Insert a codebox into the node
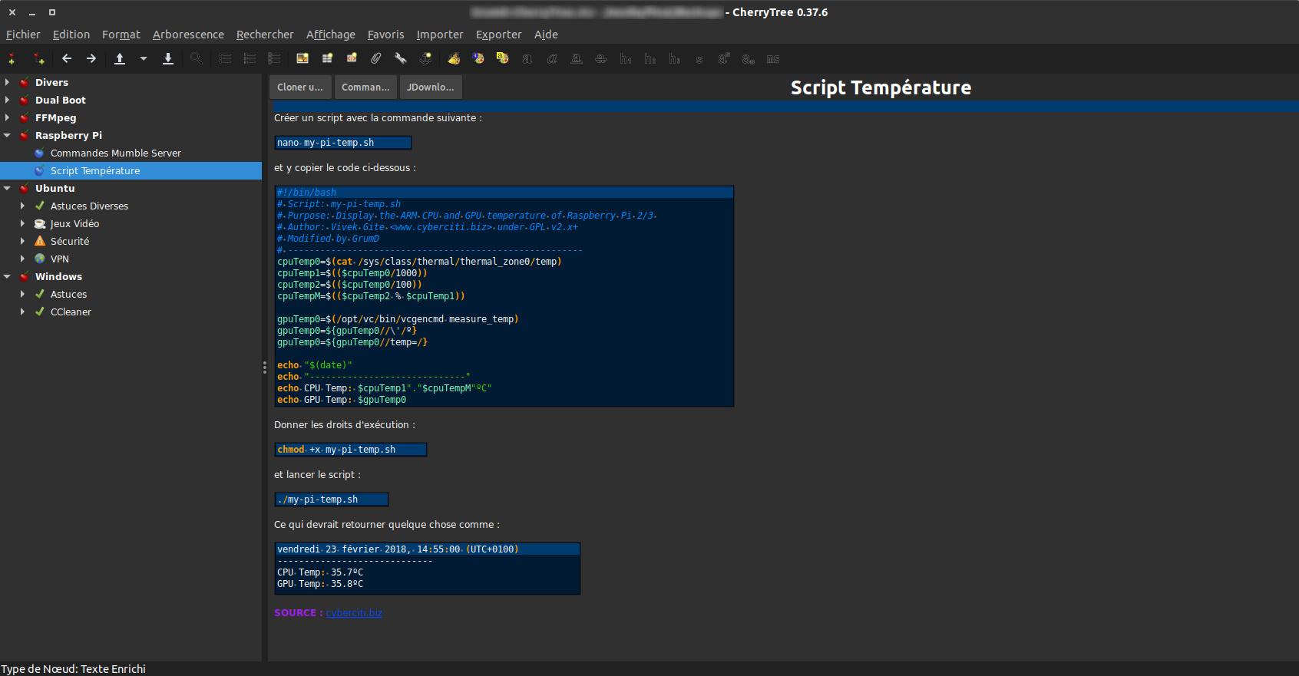 352,59
